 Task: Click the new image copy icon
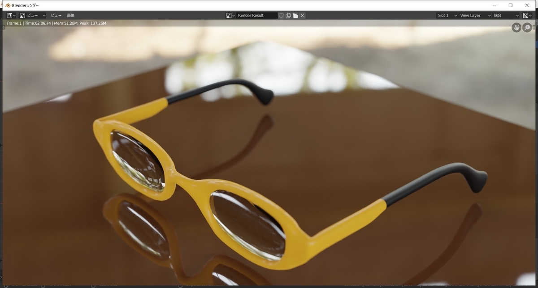coord(288,15)
